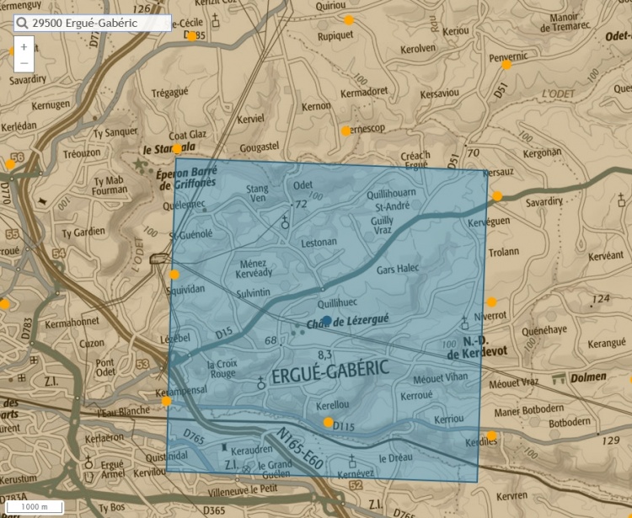Image resolution: width=632 pixels, height=518 pixels.
Task: Open the orange marker near Kernescop
Action: click(x=345, y=131)
